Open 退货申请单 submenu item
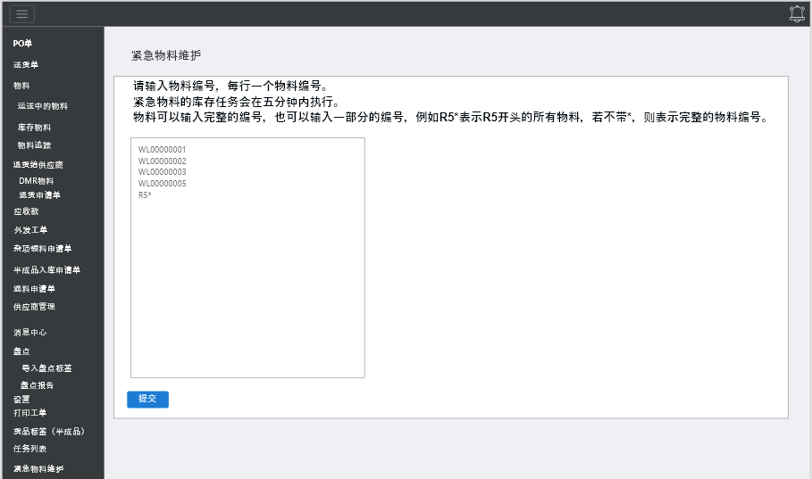The image size is (812, 479). tap(39, 195)
